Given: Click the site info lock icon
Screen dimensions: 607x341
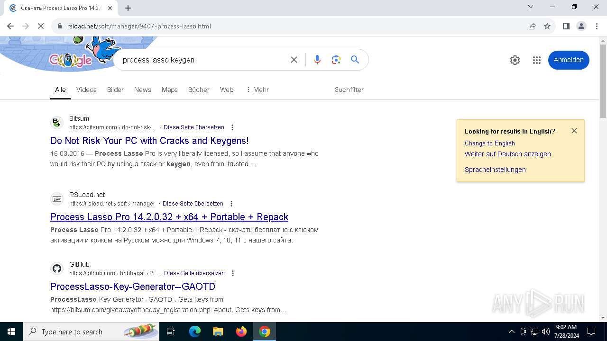Looking at the screenshot, I should [x=59, y=26].
